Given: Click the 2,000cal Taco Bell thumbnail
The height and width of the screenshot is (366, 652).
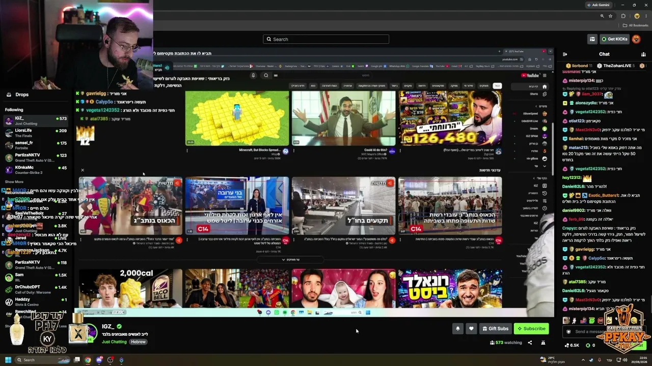Looking at the screenshot, I should click(130, 289).
